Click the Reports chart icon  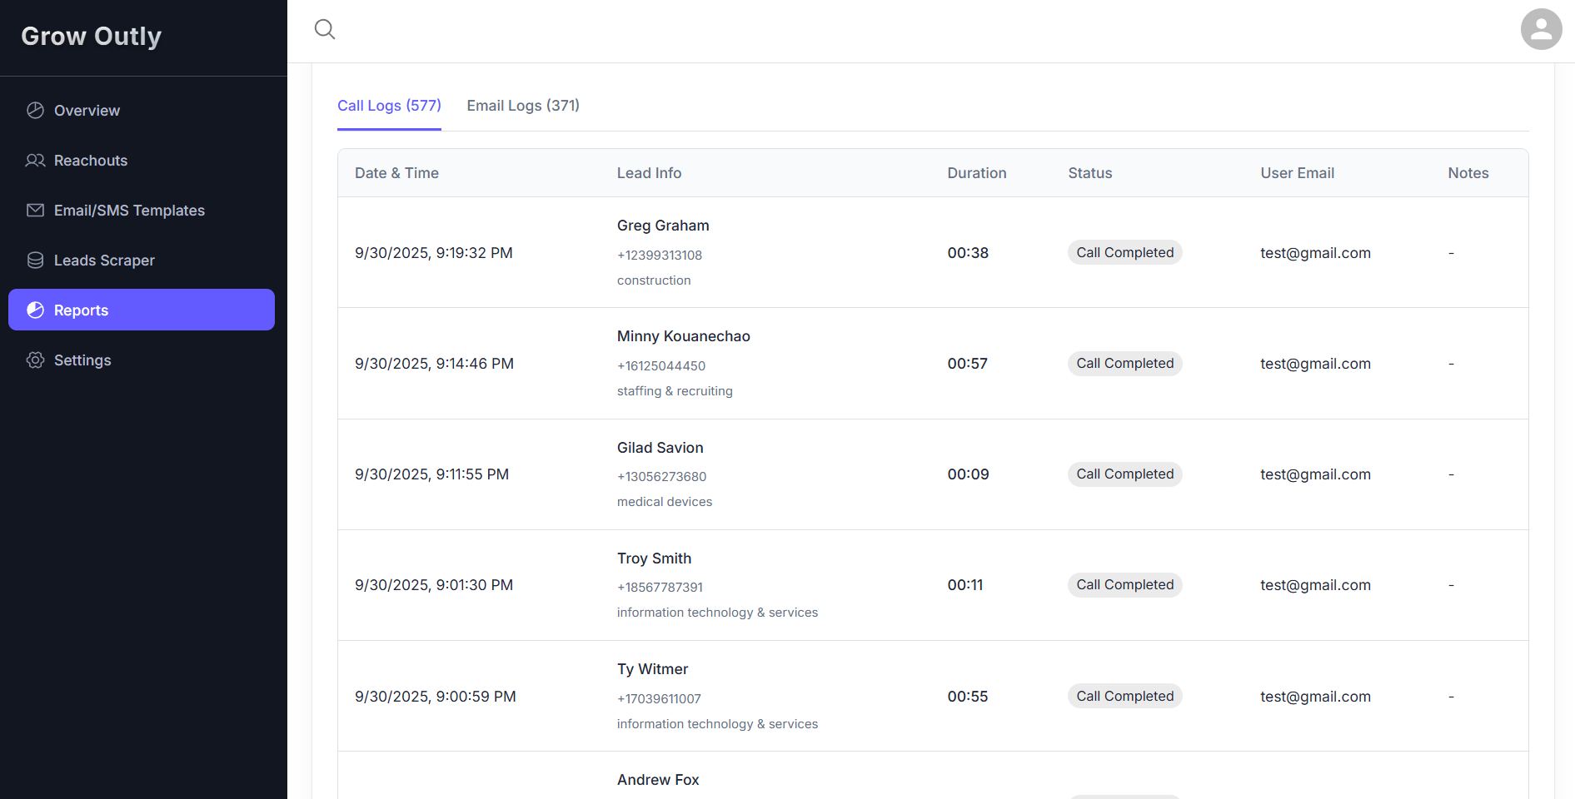(x=35, y=310)
